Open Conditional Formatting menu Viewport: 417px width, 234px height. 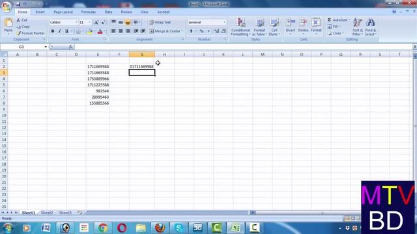pyautogui.click(x=240, y=27)
